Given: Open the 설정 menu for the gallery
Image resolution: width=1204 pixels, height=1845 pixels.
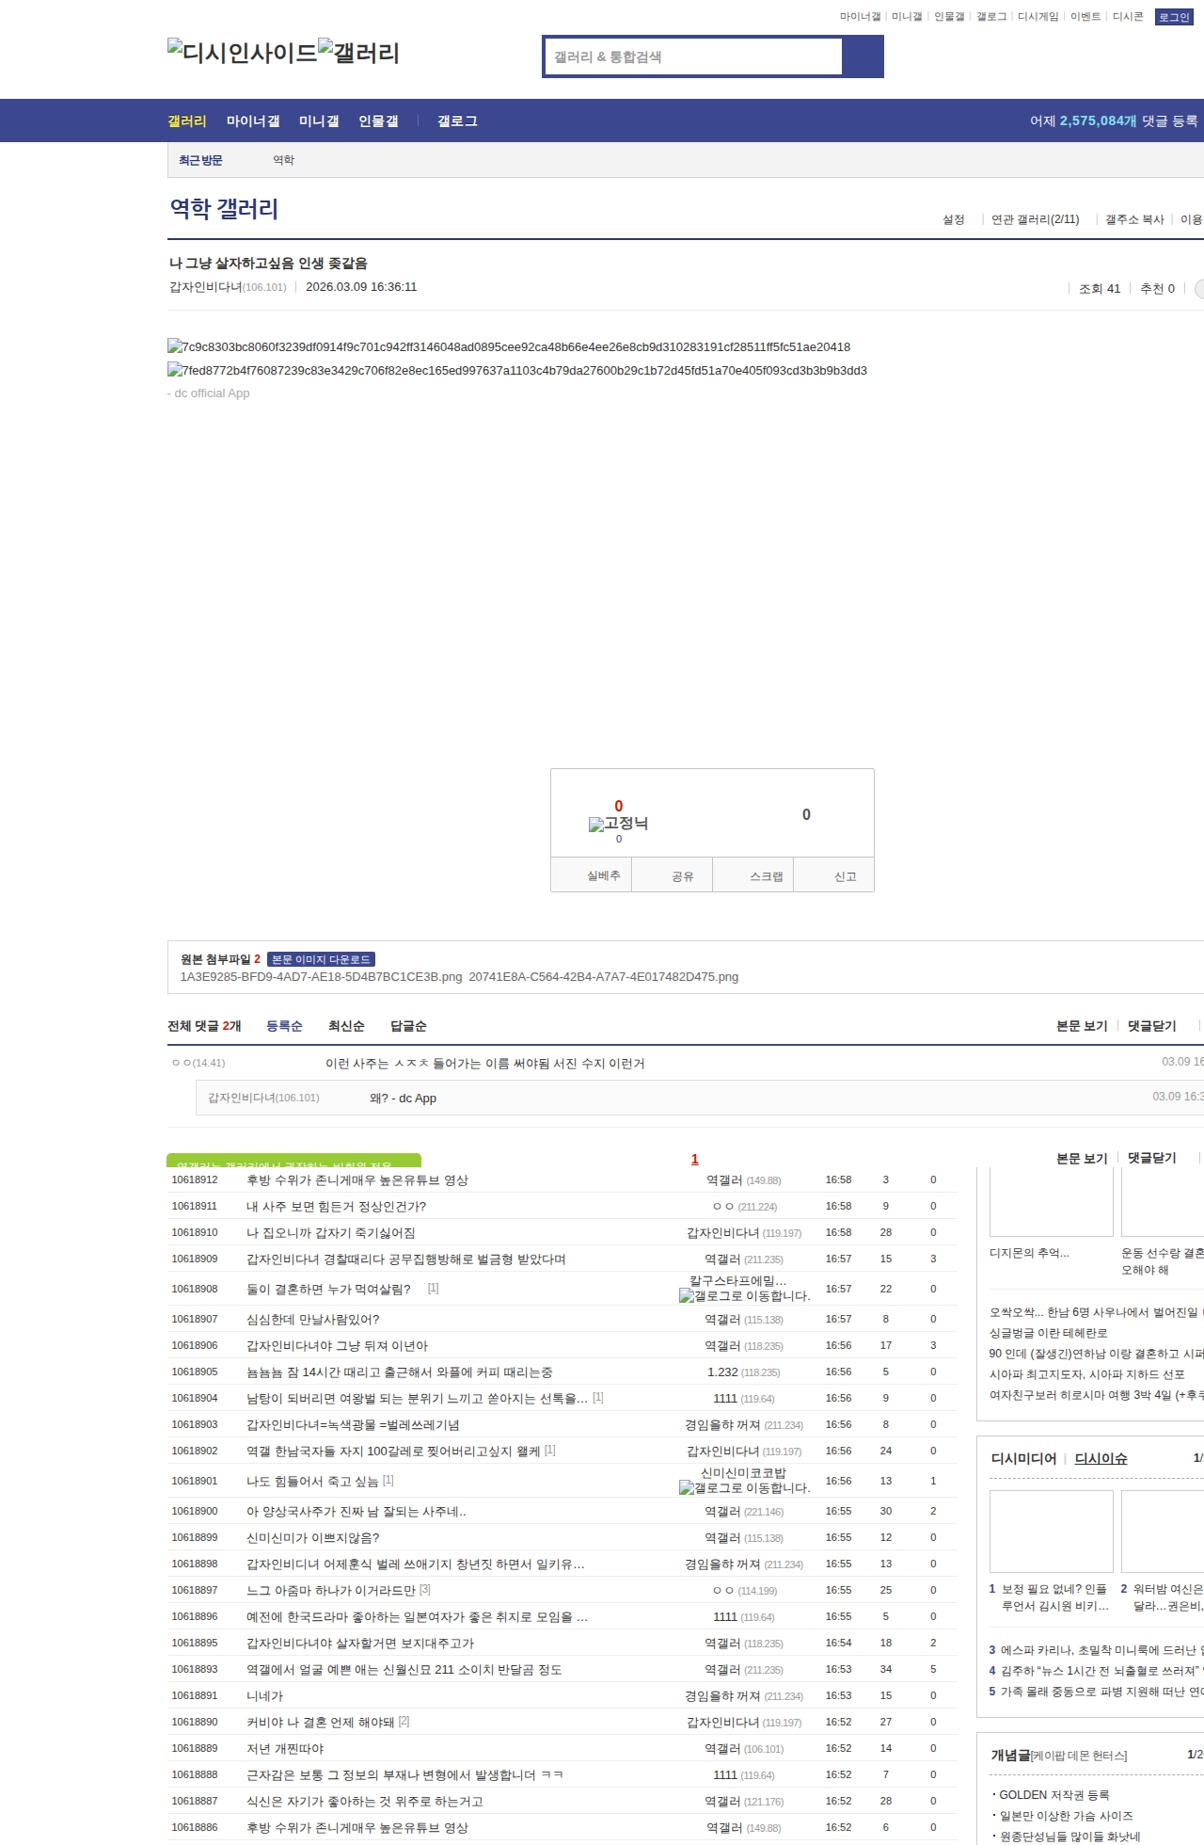Looking at the screenshot, I should 954,219.
